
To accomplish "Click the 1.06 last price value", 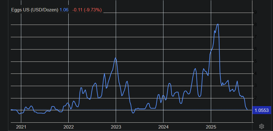I will (64, 10).
